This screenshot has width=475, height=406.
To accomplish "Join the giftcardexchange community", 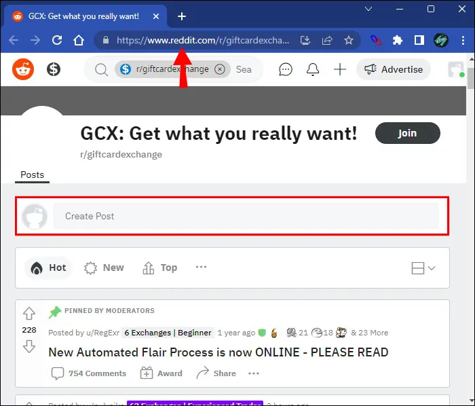I will [407, 133].
